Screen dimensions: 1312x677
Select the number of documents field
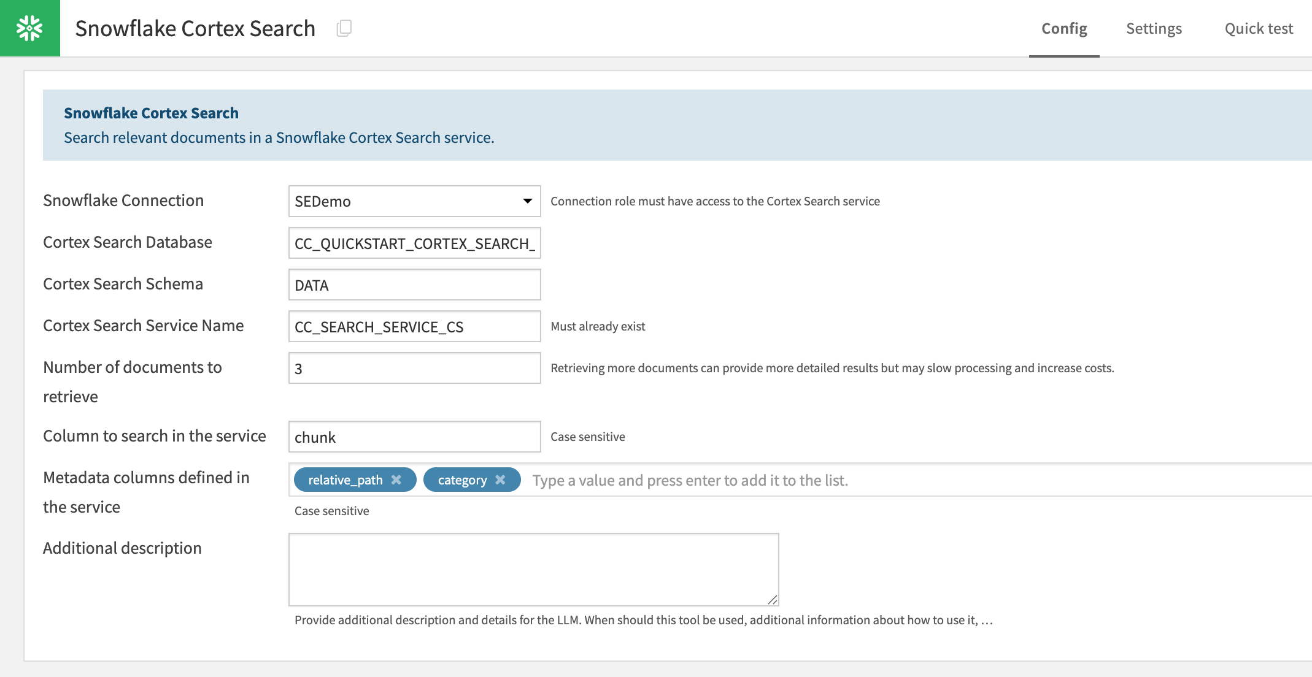(x=415, y=368)
